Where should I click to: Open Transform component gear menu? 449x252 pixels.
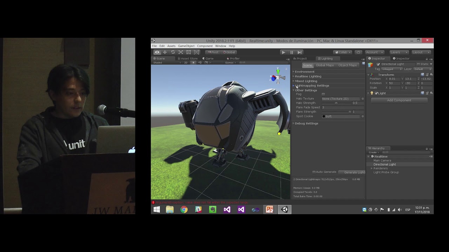point(431,75)
